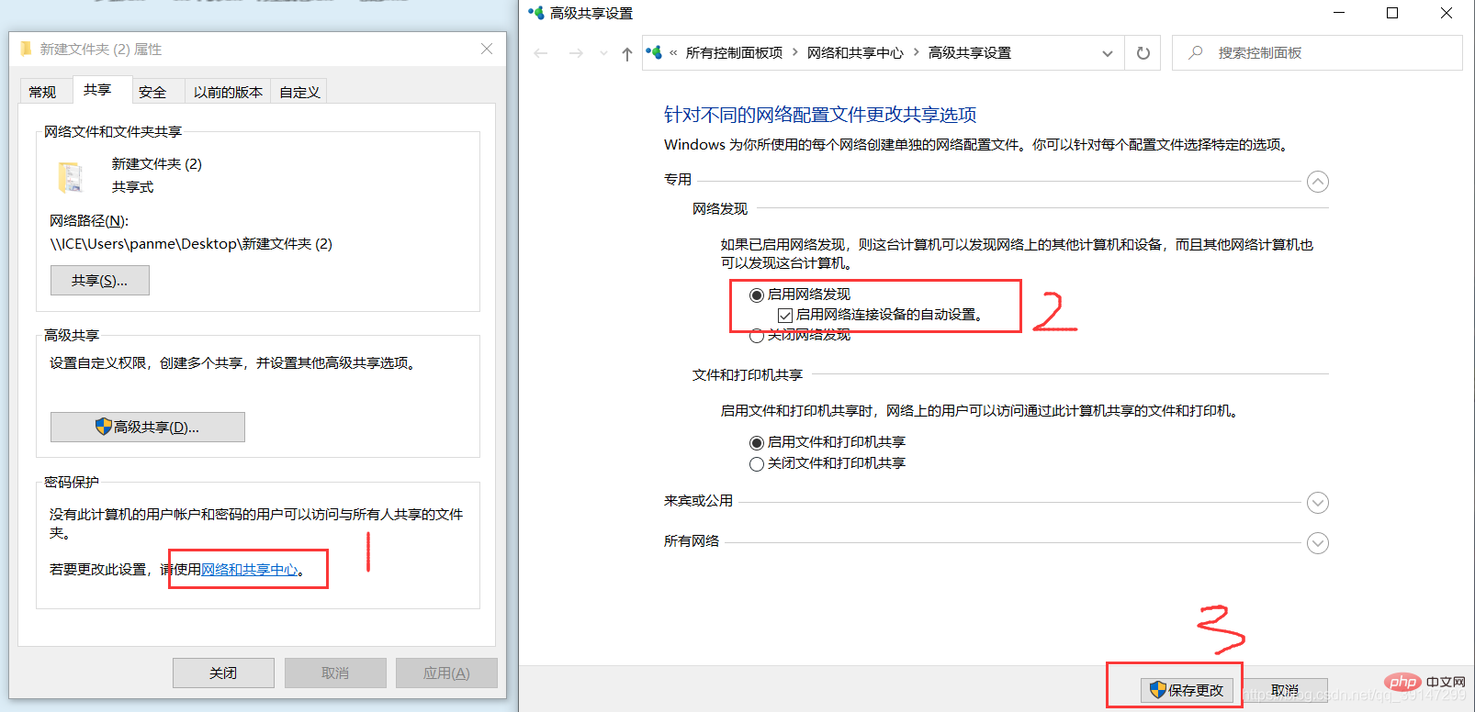Focus the Search Control Panel field
The height and width of the screenshot is (712, 1475).
point(1317,53)
